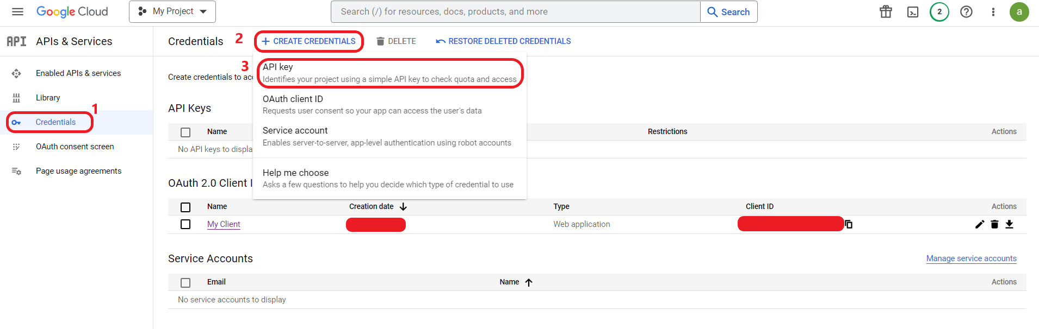Viewport: 1039px width, 329px height.
Task: Click the Email column header
Action: coord(217,282)
